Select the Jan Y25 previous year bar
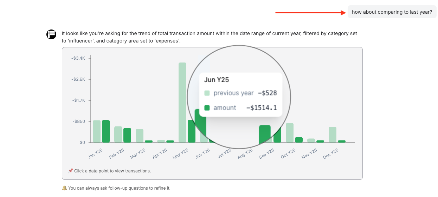Image resolution: width=438 pixels, height=197 pixels. point(97,131)
